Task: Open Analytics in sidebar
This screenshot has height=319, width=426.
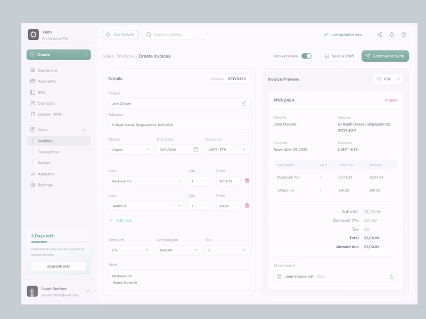Action: pos(59,174)
